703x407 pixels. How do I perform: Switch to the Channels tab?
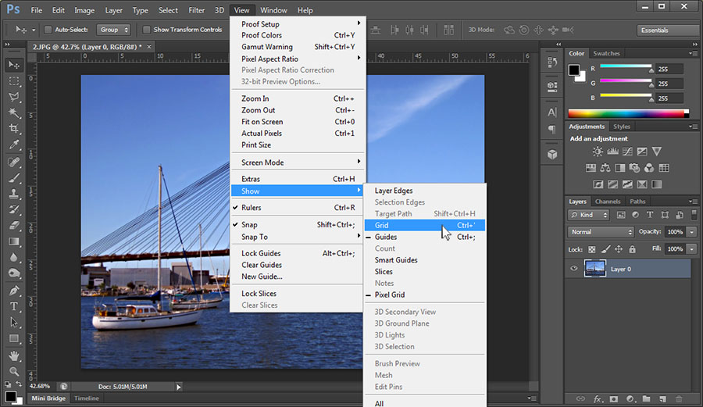[608, 202]
